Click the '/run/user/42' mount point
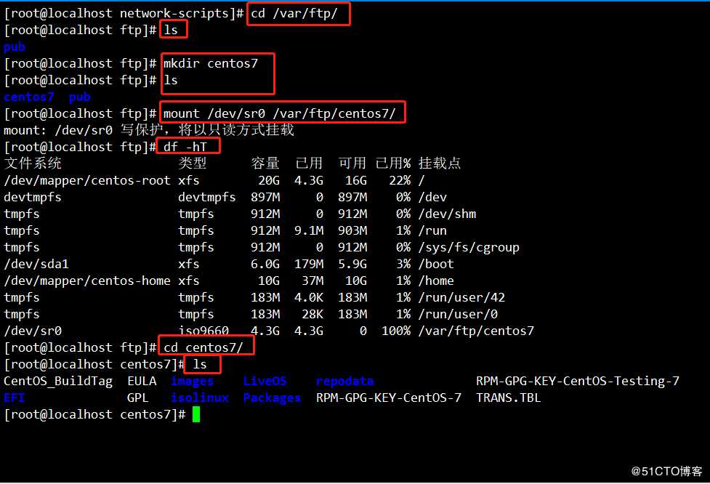 (461, 297)
